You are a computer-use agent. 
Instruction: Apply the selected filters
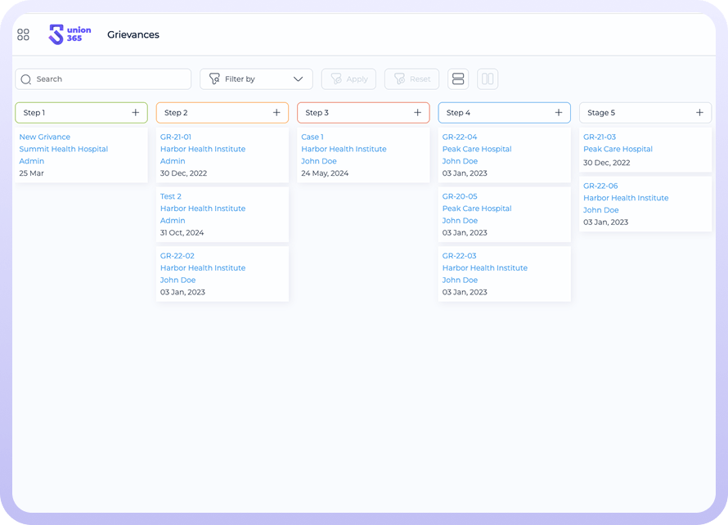click(x=348, y=79)
